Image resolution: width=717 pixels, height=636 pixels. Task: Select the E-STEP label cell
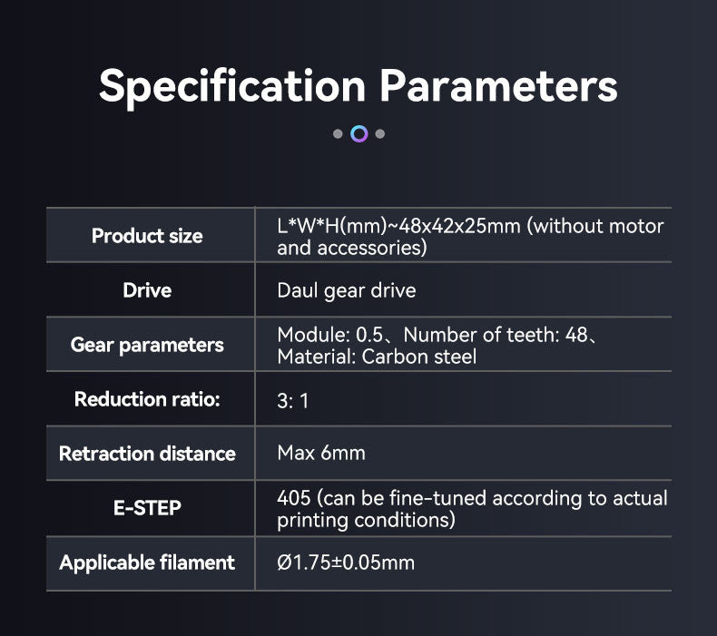point(147,508)
